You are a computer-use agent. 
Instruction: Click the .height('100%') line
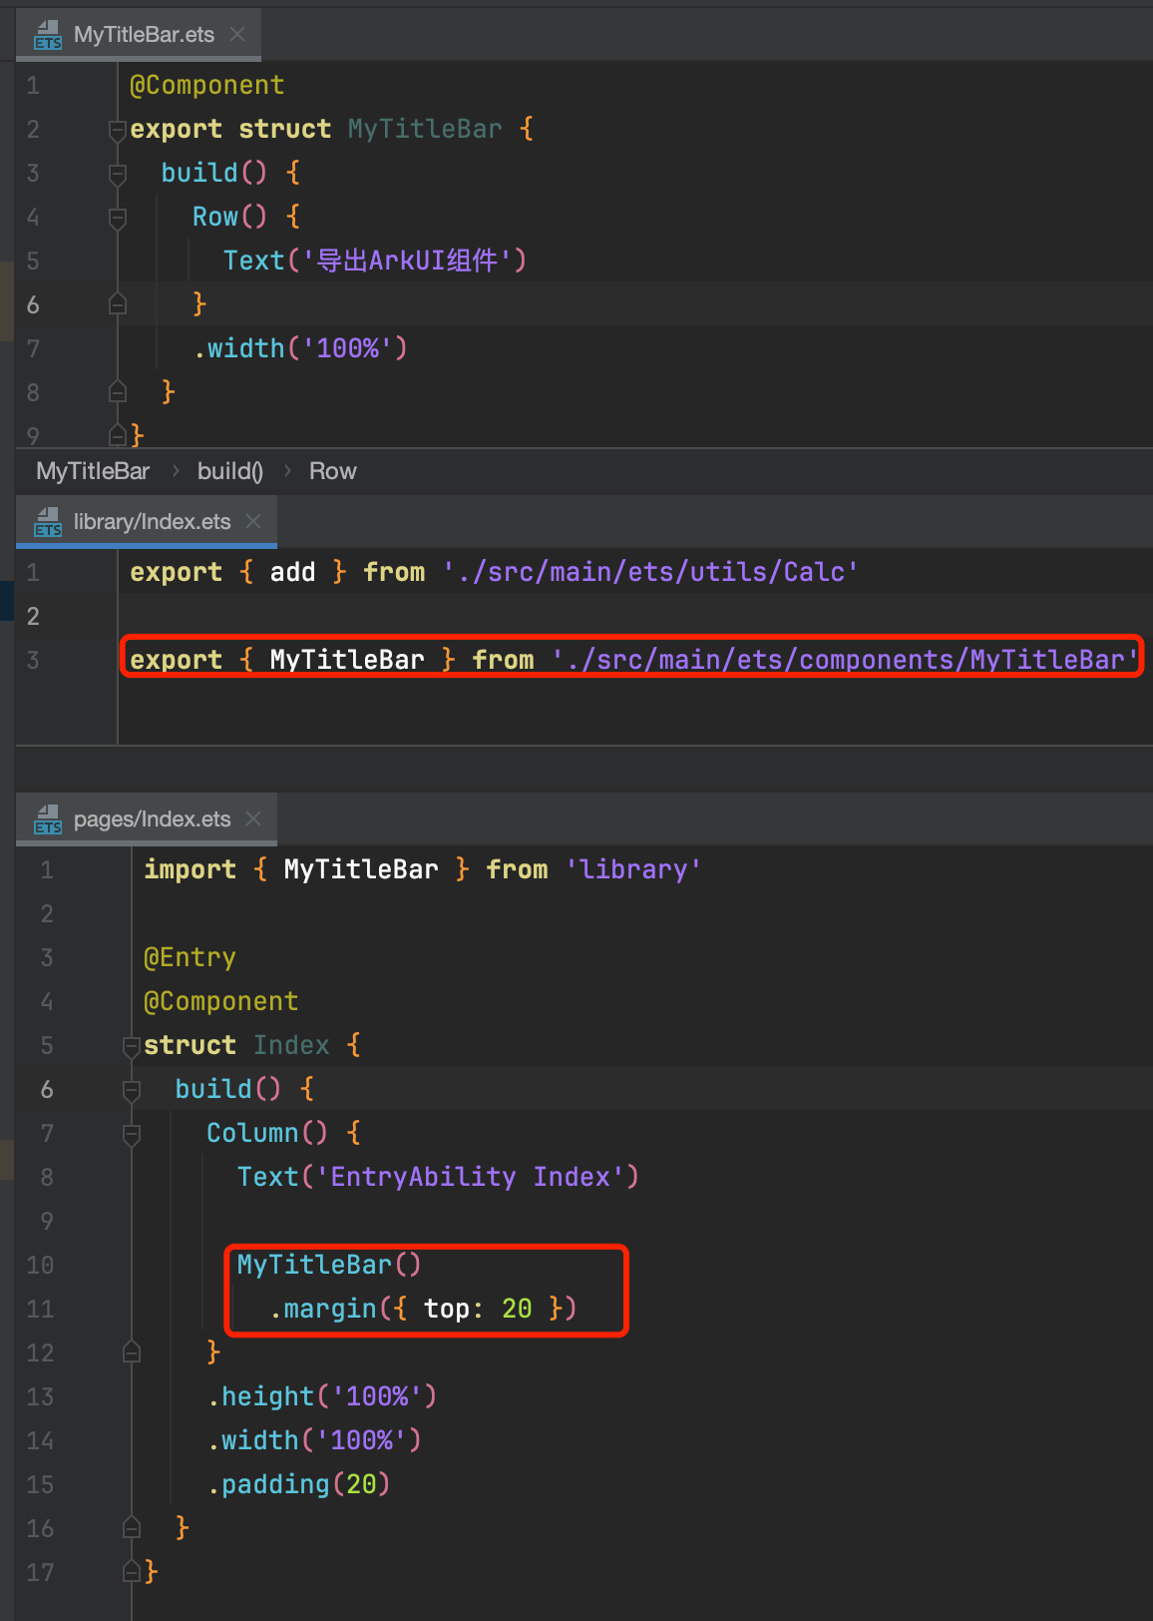pos(322,1396)
